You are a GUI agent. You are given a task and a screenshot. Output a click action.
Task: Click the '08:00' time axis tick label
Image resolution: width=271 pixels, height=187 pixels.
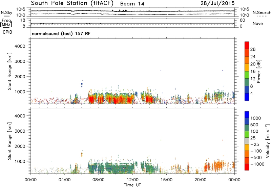(99, 180)
